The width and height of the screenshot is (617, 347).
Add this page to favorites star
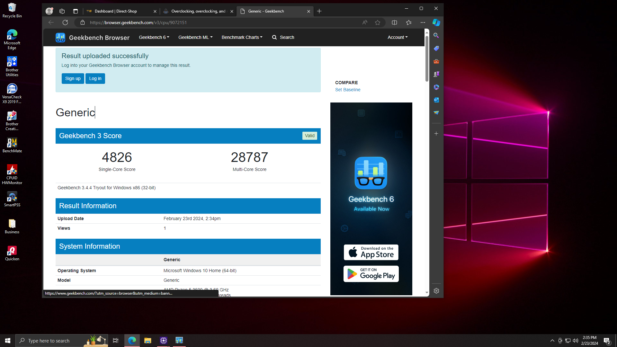[378, 22]
